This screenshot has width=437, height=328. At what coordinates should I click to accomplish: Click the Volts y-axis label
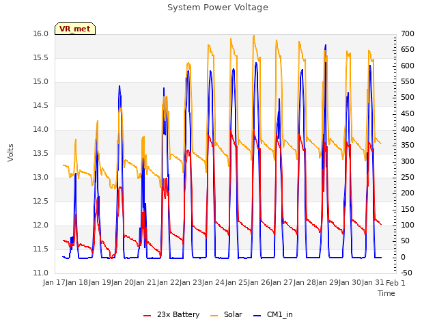click(11, 153)
